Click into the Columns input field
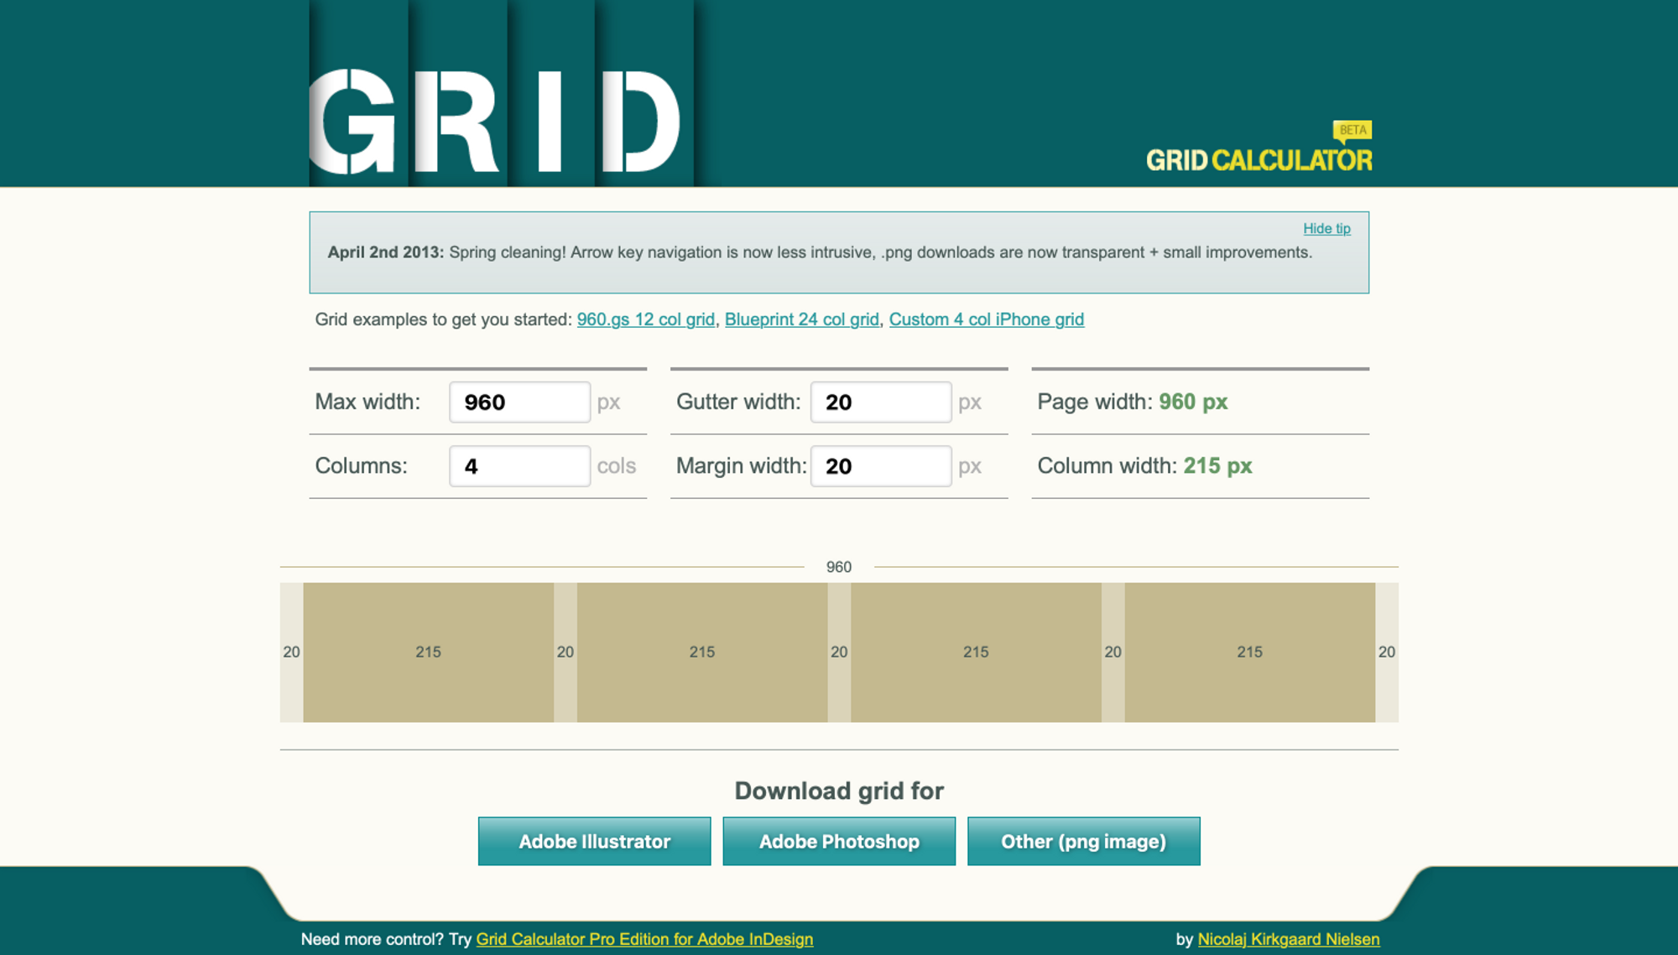 [x=519, y=466]
